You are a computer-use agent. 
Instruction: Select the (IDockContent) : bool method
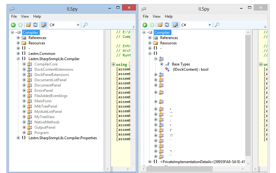(x=190, y=69)
